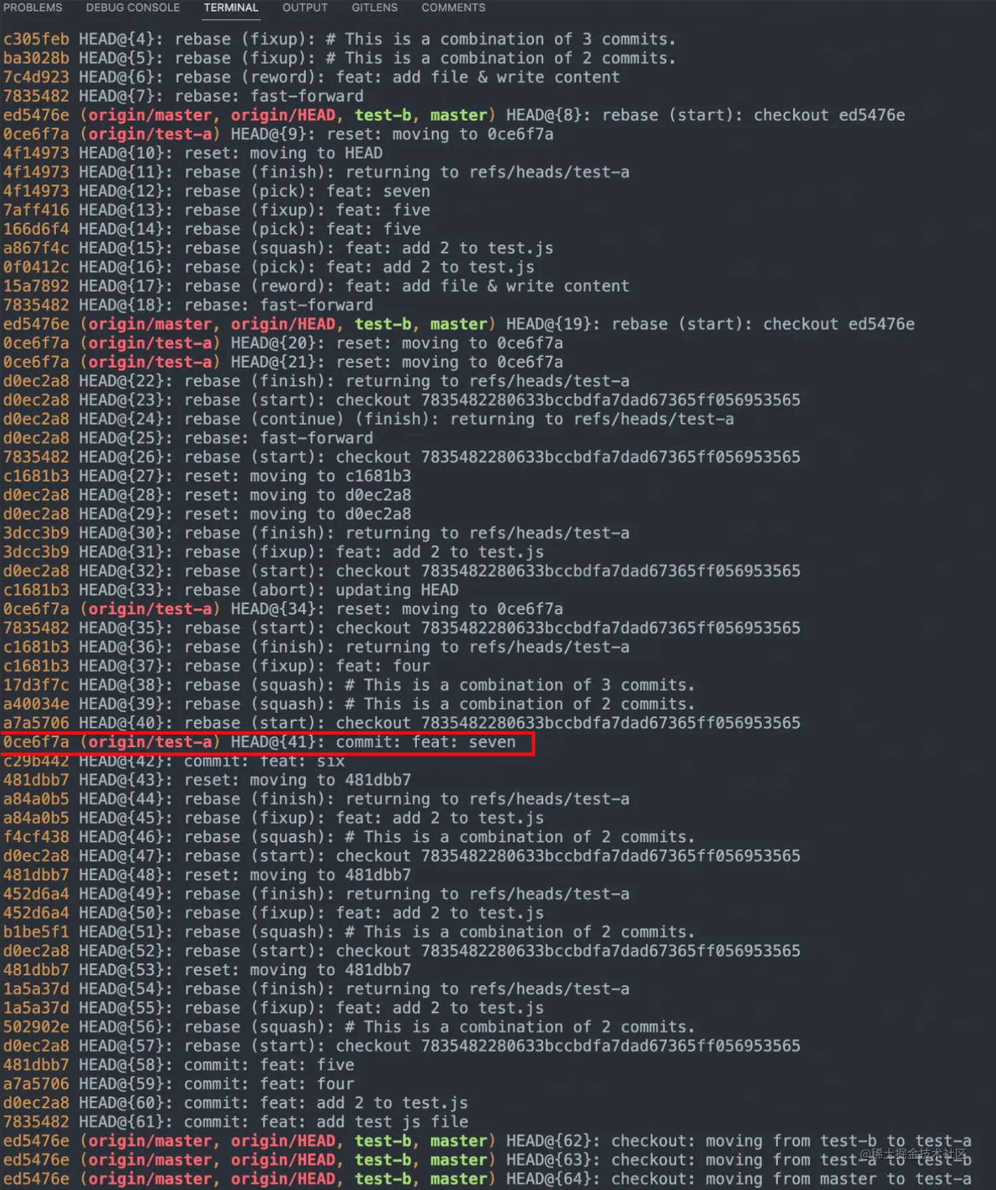The image size is (996, 1190).
Task: Click the HEAD@{62} checkout test-b to test-a line
Action: click(x=487, y=1141)
